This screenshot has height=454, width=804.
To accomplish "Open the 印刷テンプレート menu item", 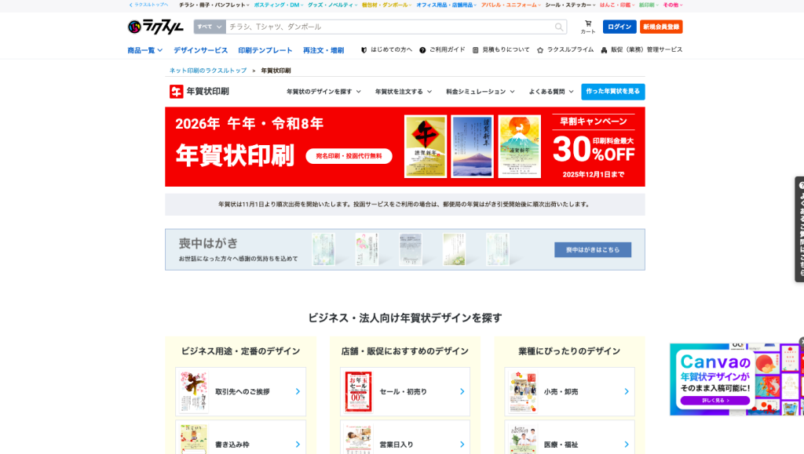I will pos(265,50).
